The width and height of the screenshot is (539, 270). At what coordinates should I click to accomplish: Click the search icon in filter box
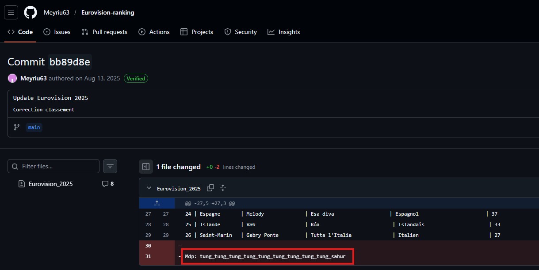15,167
